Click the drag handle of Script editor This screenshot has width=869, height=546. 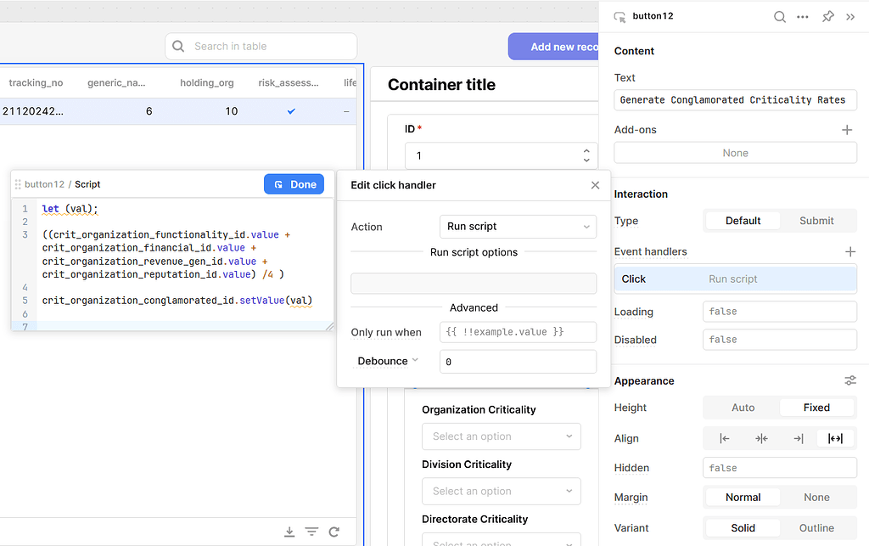click(18, 184)
